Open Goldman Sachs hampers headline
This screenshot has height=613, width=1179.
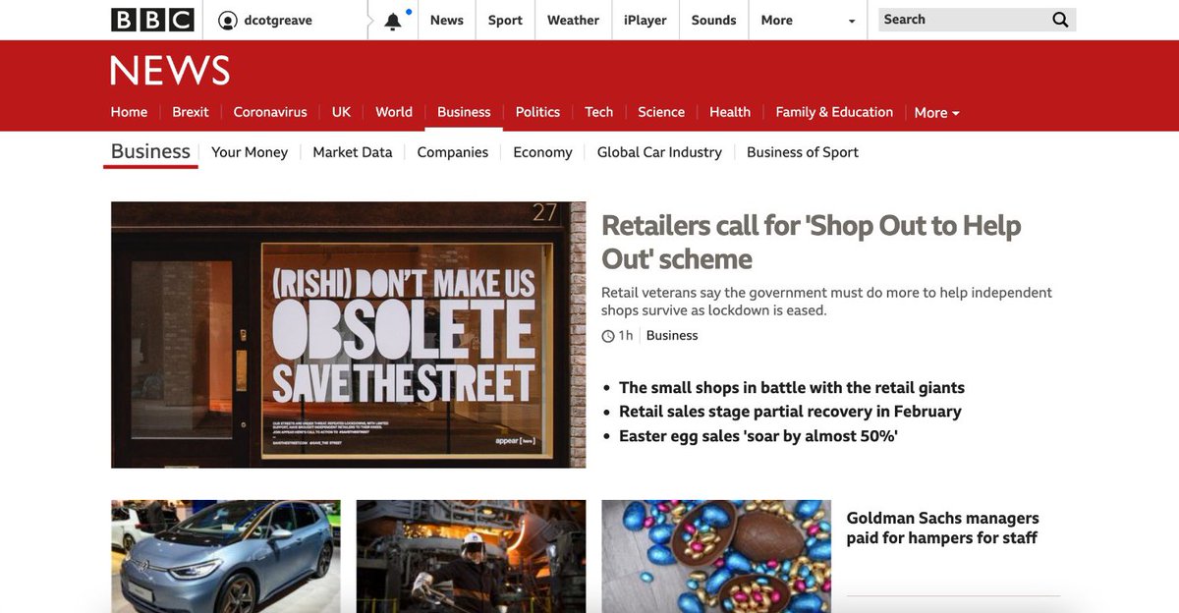point(943,528)
